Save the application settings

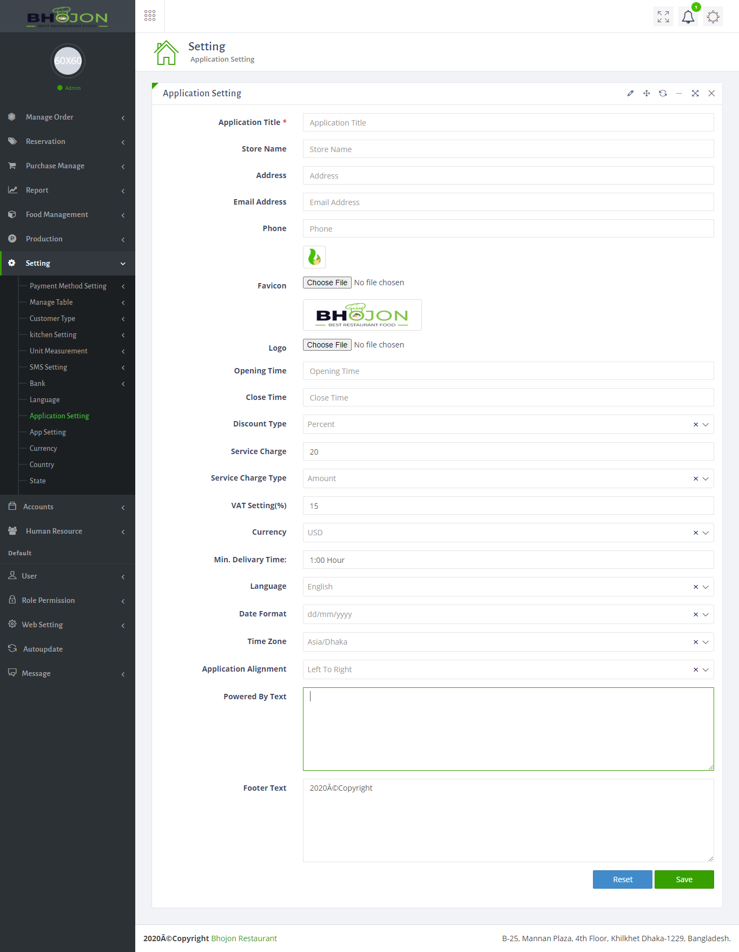tap(684, 879)
